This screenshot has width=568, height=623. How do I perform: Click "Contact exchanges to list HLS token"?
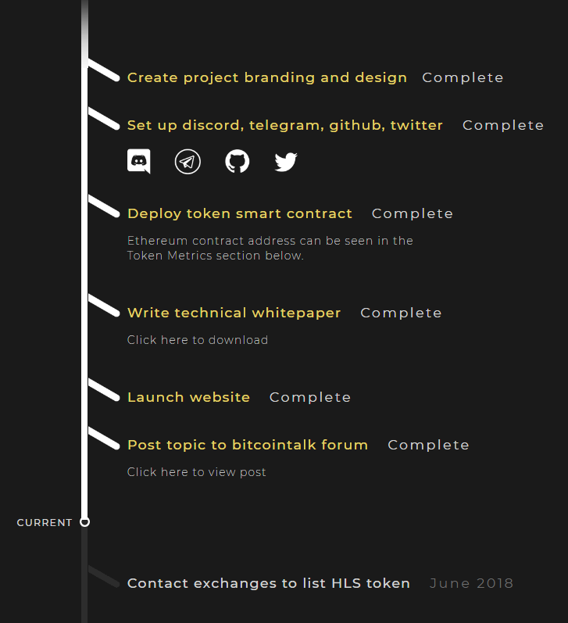pyautogui.click(x=269, y=583)
